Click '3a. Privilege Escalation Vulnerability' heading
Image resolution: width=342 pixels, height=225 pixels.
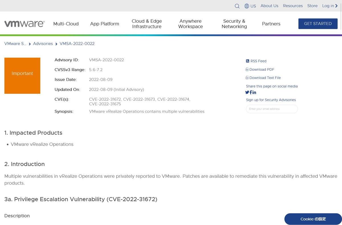point(81,199)
